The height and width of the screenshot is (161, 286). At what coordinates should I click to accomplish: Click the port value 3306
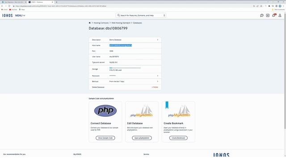pos(111,51)
